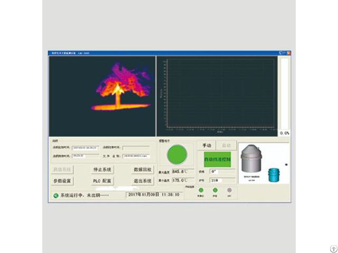
Task: Open 参数设置 parameter settings
Action: (x=62, y=181)
